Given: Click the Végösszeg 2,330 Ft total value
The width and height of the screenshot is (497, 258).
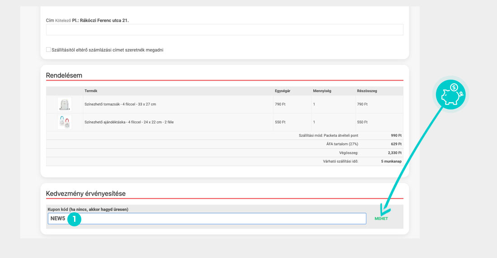Looking at the screenshot, I should tap(394, 153).
